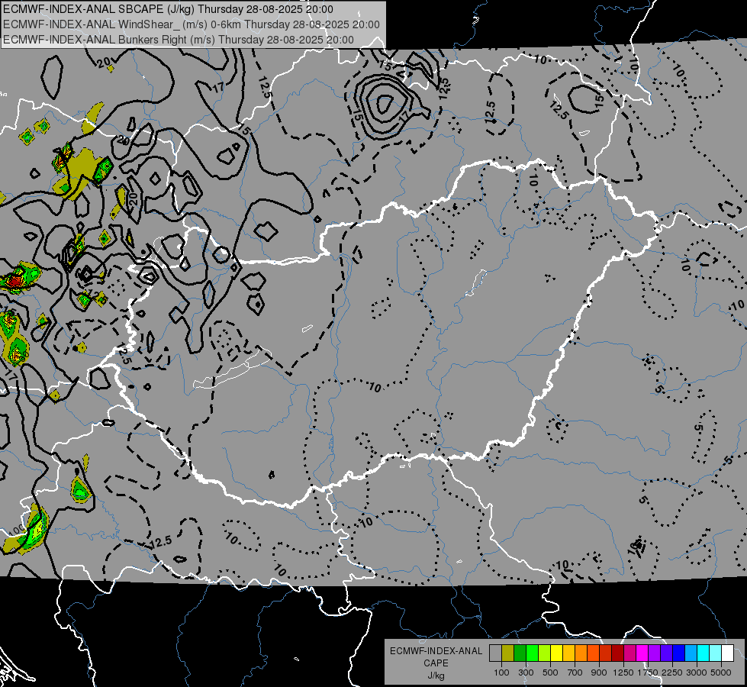Image resolution: width=747 pixels, height=687 pixels.
Task: Select the pale cyan swatch before 5000
Action: [716, 653]
